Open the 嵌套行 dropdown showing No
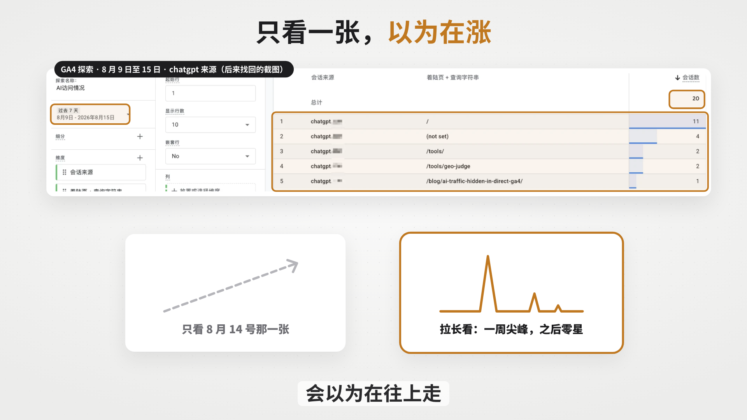Image resolution: width=747 pixels, height=420 pixels. 210,156
